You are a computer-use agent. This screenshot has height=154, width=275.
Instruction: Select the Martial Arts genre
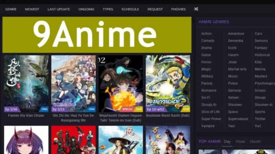tap(237, 69)
